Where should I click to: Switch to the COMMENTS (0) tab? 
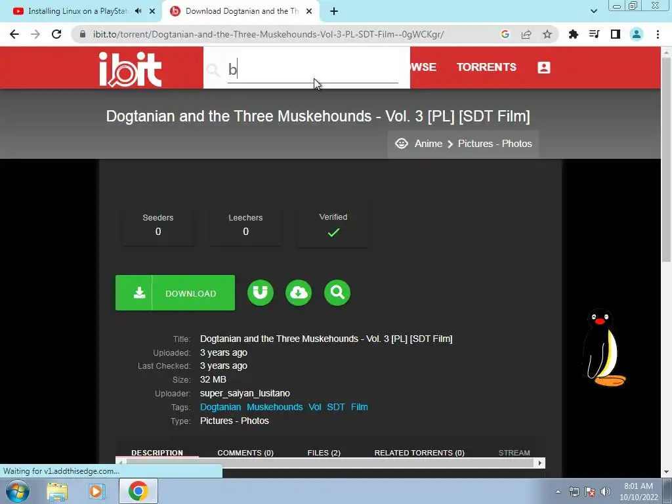(245, 453)
